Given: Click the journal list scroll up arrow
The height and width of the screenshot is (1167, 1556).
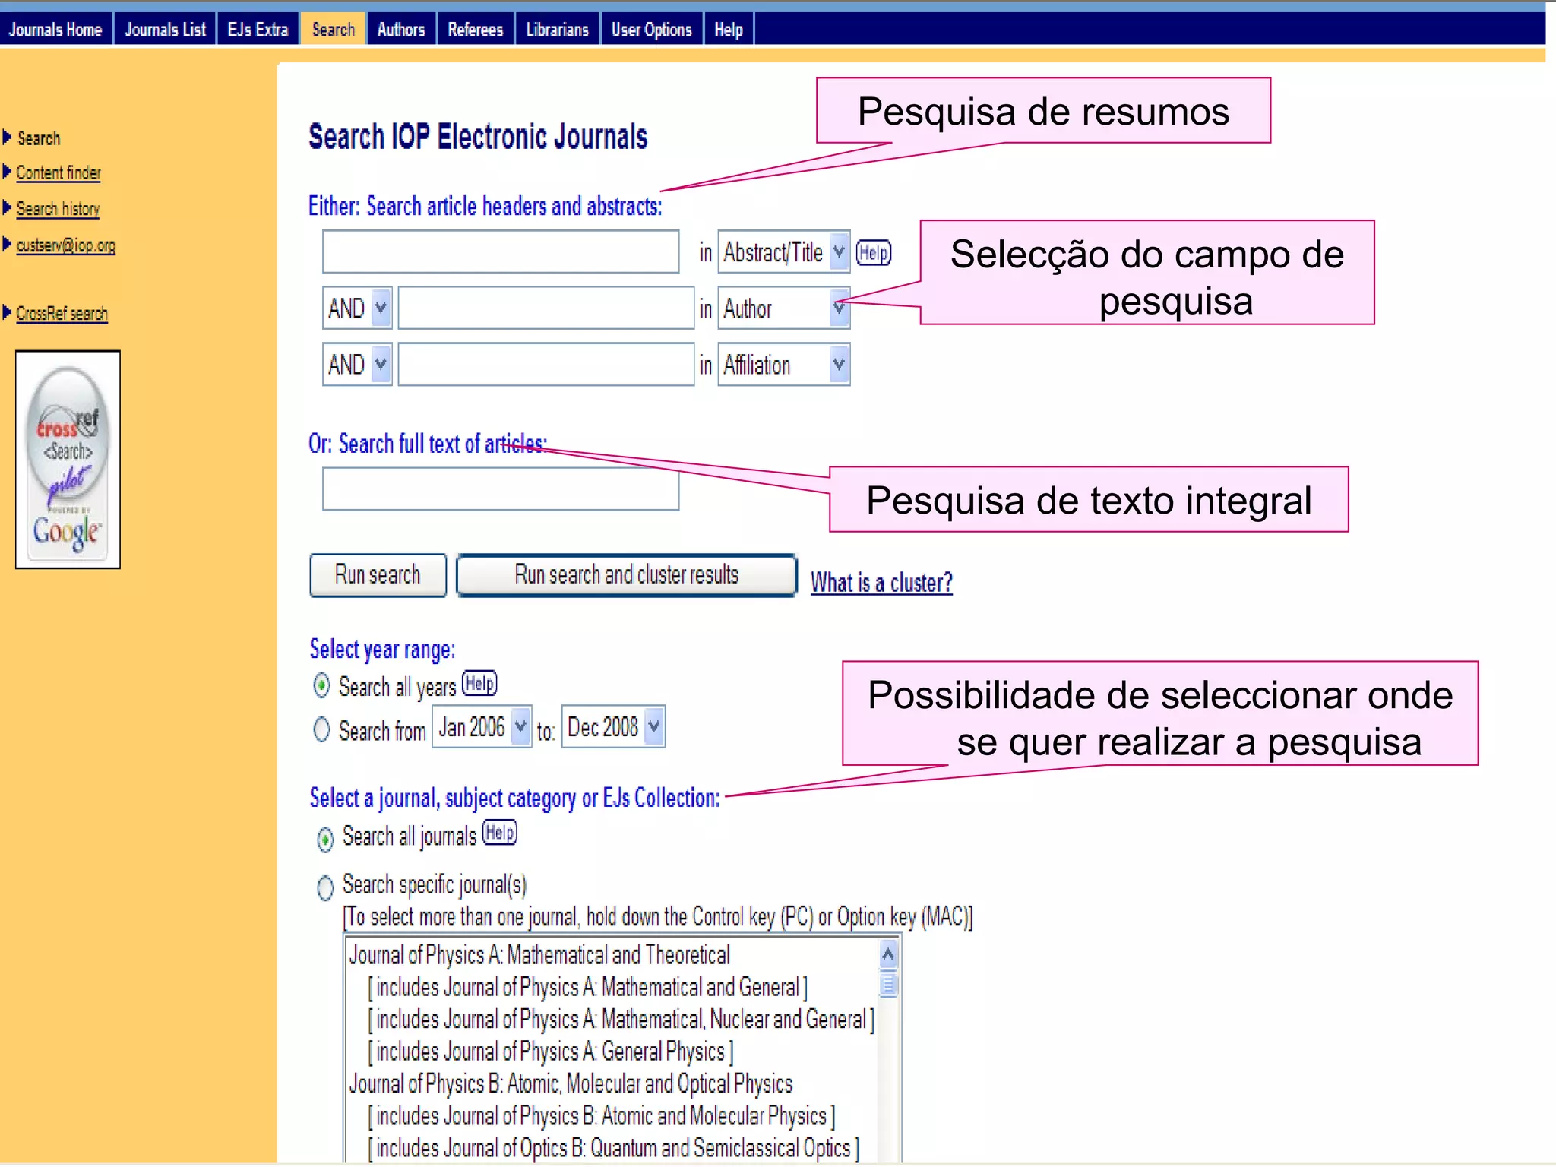Looking at the screenshot, I should pos(887,954).
